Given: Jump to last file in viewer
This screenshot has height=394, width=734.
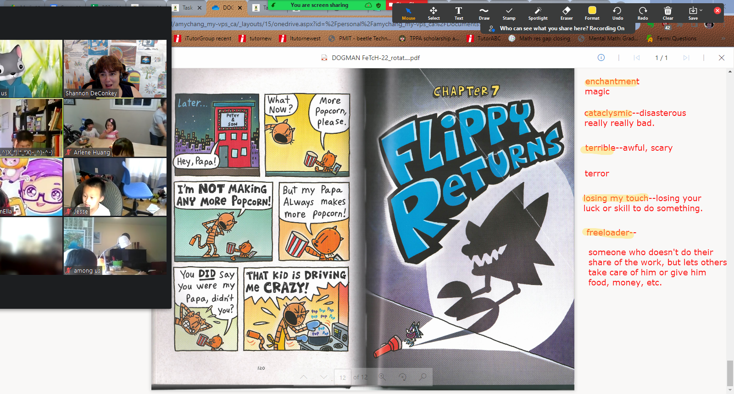Looking at the screenshot, I should (686, 58).
